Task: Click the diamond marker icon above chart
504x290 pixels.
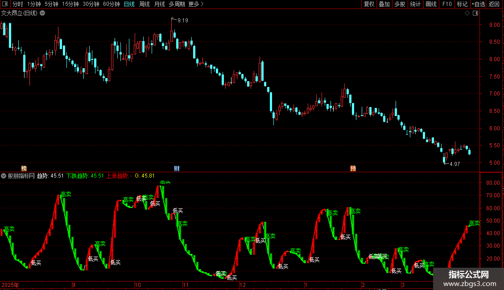Action: pos(467,13)
